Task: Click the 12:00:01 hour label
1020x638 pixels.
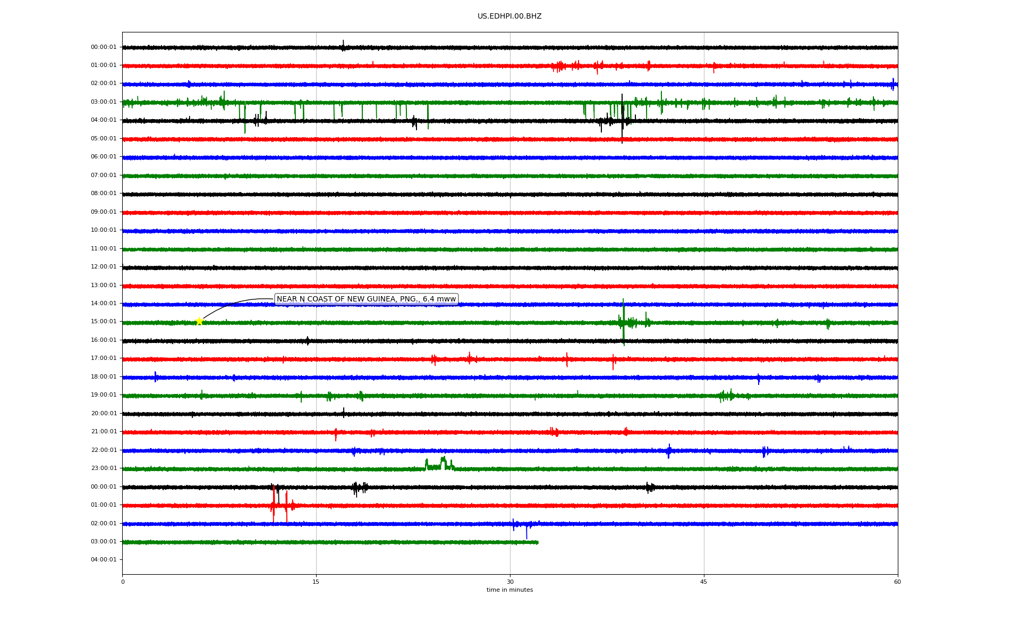Action: click(104, 267)
